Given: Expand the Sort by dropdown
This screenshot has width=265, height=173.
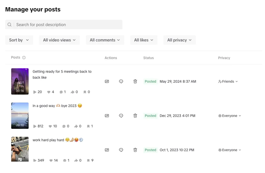Looking at the screenshot, I should click(x=19, y=40).
